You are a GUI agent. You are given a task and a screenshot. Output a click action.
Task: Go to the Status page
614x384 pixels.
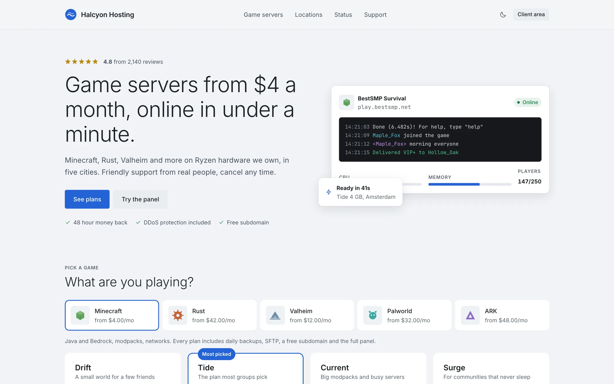click(x=343, y=15)
